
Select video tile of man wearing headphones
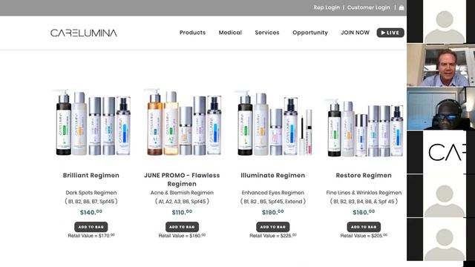pos(441,109)
